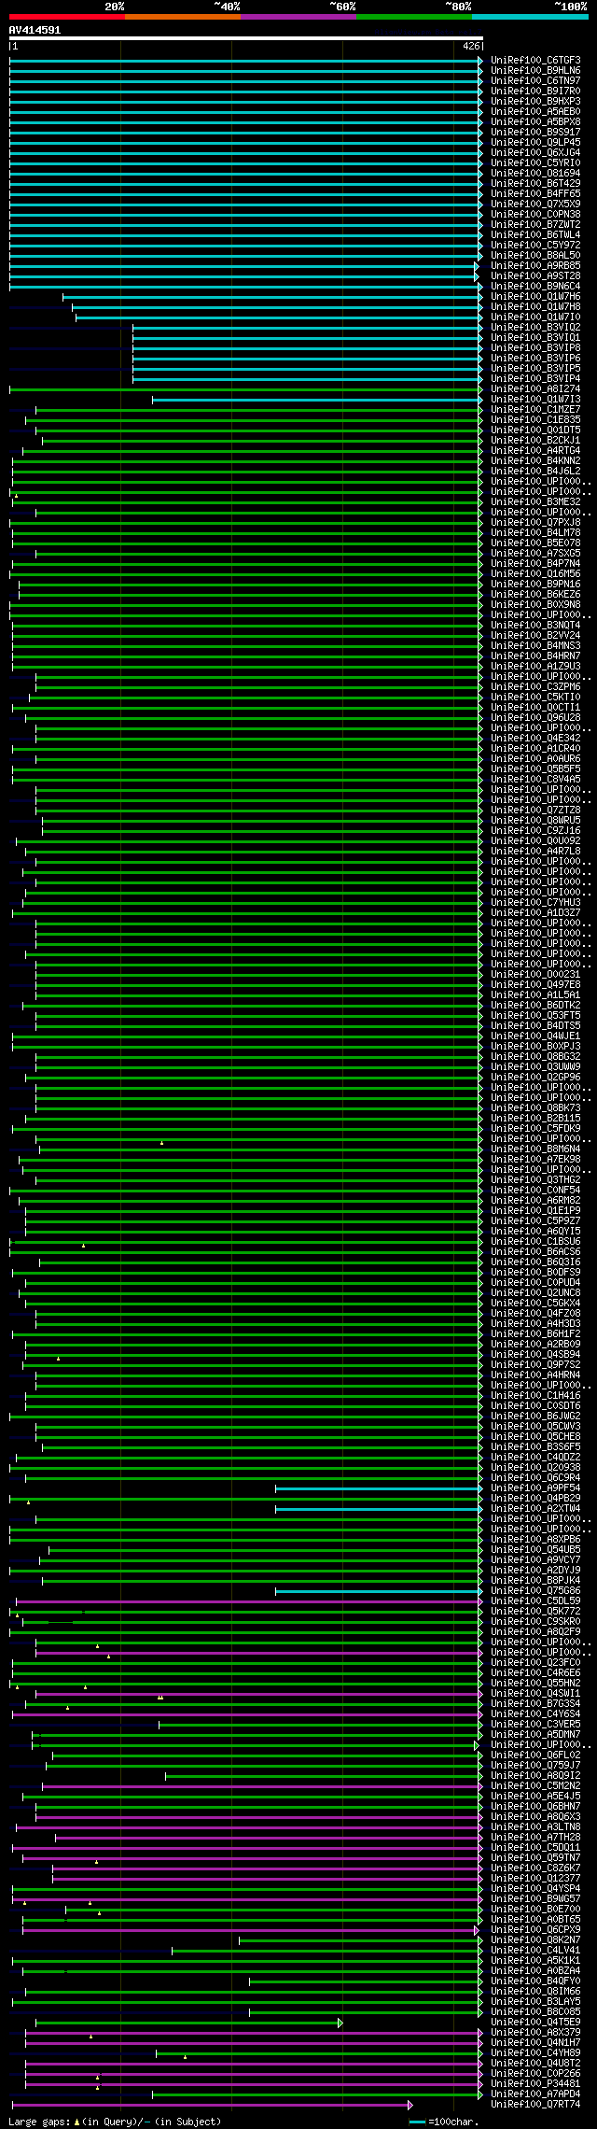Click the cyan ~100% identity legend segment
This screenshot has width=597, height=2129.
529,17
